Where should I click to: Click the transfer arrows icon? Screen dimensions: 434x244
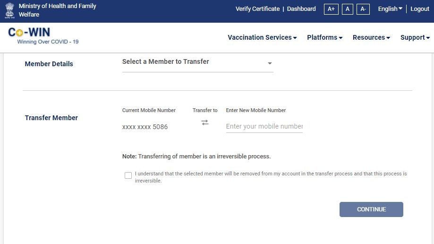click(x=205, y=122)
